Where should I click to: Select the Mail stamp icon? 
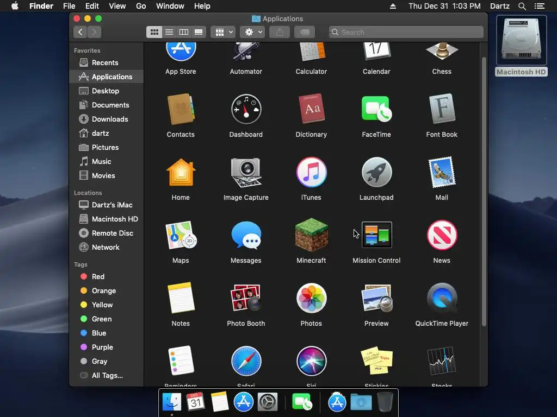click(x=442, y=172)
